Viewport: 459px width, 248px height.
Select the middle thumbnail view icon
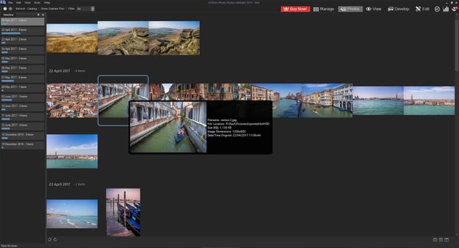441,240
